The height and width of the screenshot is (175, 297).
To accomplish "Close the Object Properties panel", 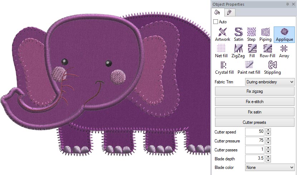I will pos(293,4).
